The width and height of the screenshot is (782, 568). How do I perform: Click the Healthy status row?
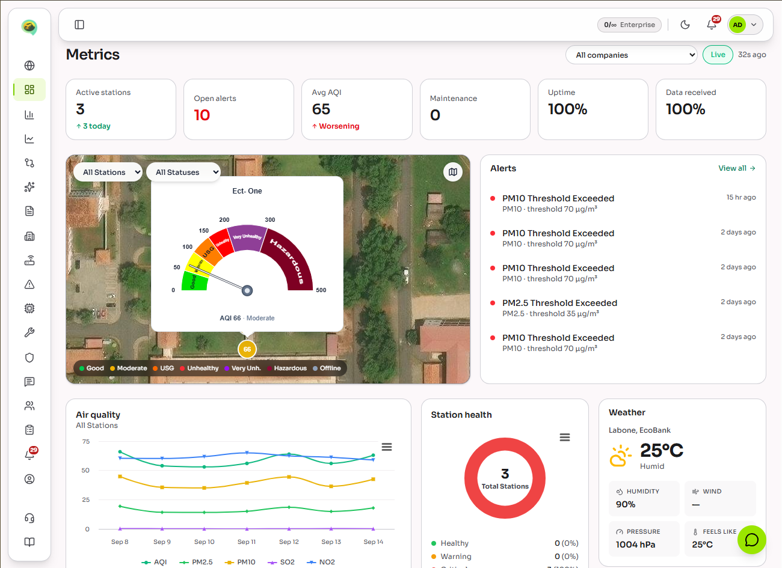505,543
